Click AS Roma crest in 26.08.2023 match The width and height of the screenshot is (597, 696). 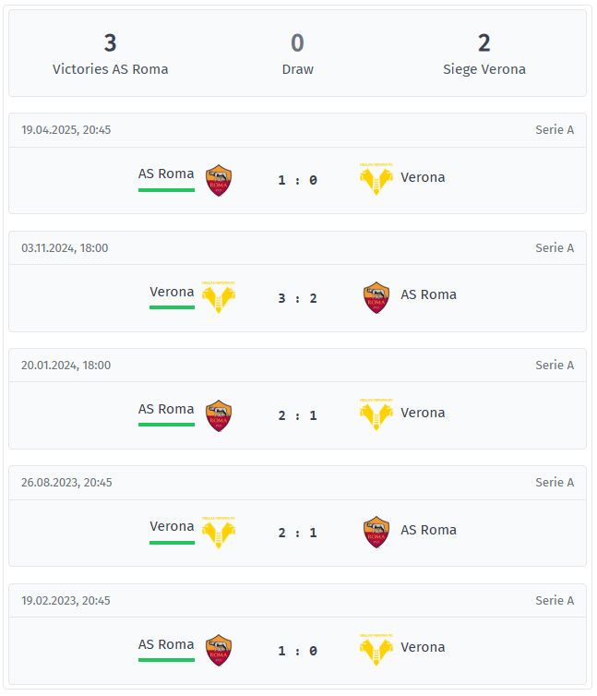[376, 533]
